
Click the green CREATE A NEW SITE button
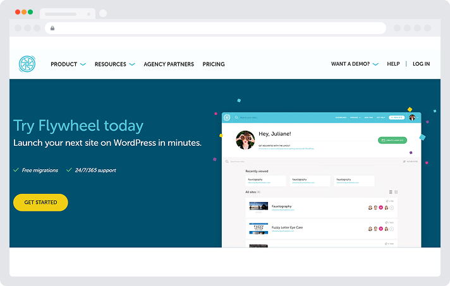[392, 140]
